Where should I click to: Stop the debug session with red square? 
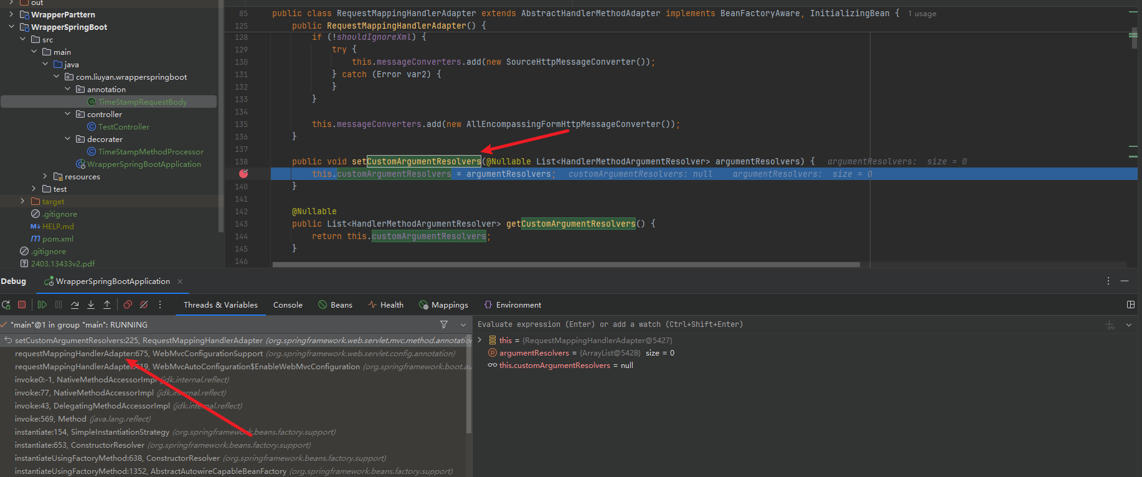pyautogui.click(x=22, y=305)
